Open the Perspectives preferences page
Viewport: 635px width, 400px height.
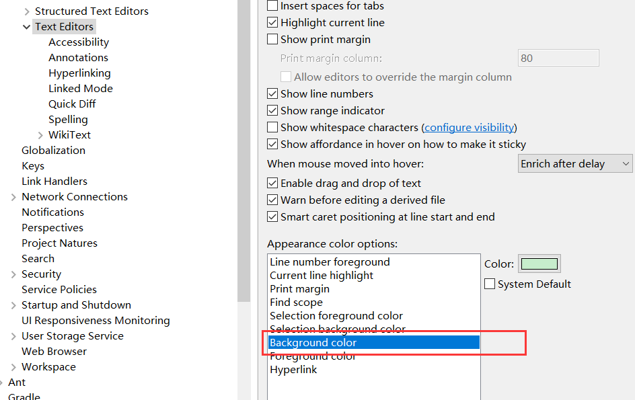[x=52, y=227]
